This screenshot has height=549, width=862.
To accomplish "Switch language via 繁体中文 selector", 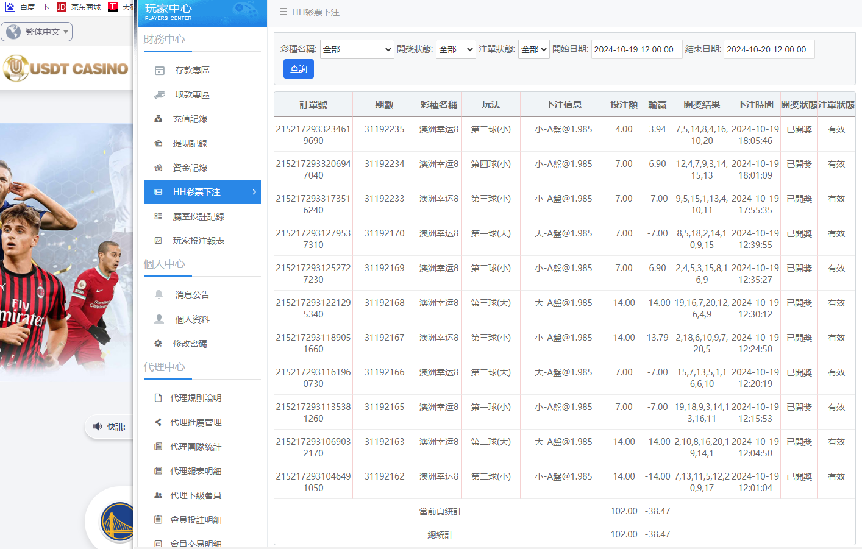I will point(37,32).
